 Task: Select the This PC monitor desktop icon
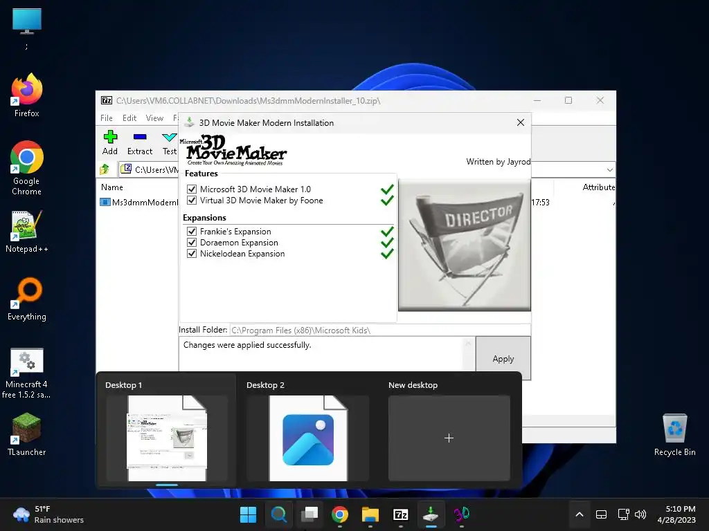(27, 28)
